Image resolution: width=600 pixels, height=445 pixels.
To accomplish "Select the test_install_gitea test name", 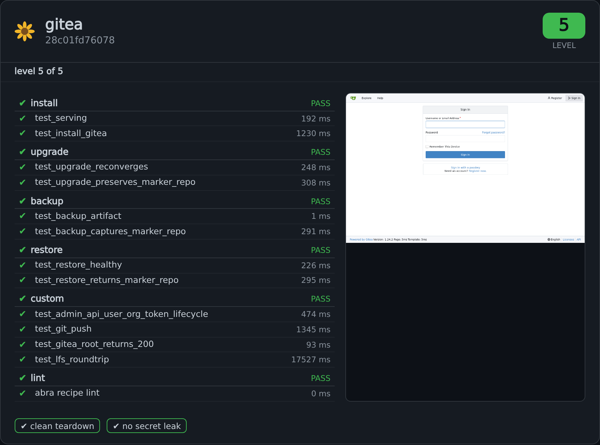I will [x=71, y=133].
